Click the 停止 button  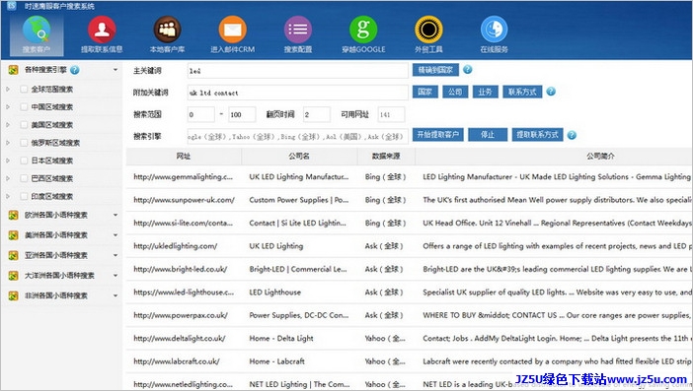coord(488,135)
